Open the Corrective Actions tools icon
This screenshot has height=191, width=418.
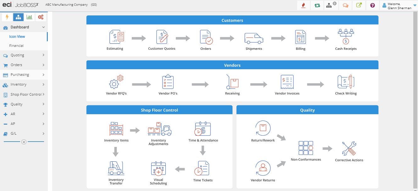click(x=349, y=149)
